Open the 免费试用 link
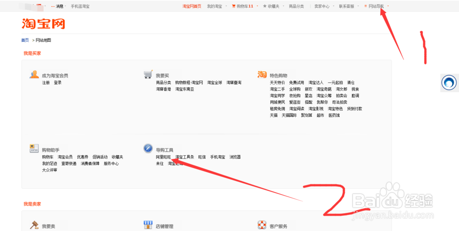 pos(297,83)
